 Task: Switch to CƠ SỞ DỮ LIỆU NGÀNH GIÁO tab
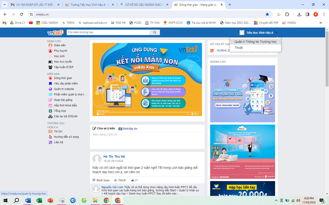[144, 5]
